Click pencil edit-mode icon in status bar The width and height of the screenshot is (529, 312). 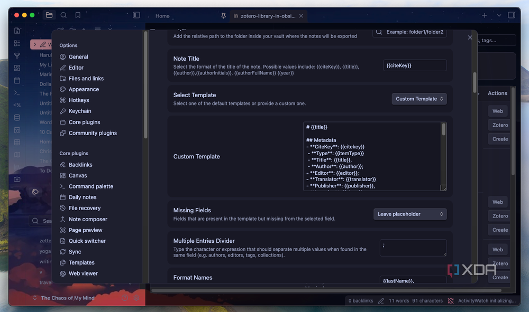[381, 301]
